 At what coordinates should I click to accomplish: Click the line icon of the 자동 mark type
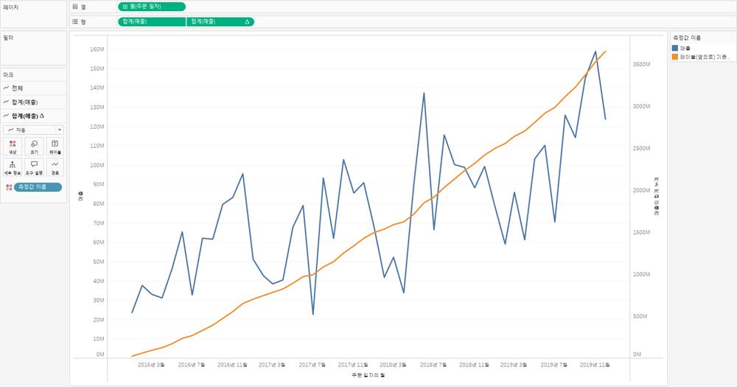point(11,130)
